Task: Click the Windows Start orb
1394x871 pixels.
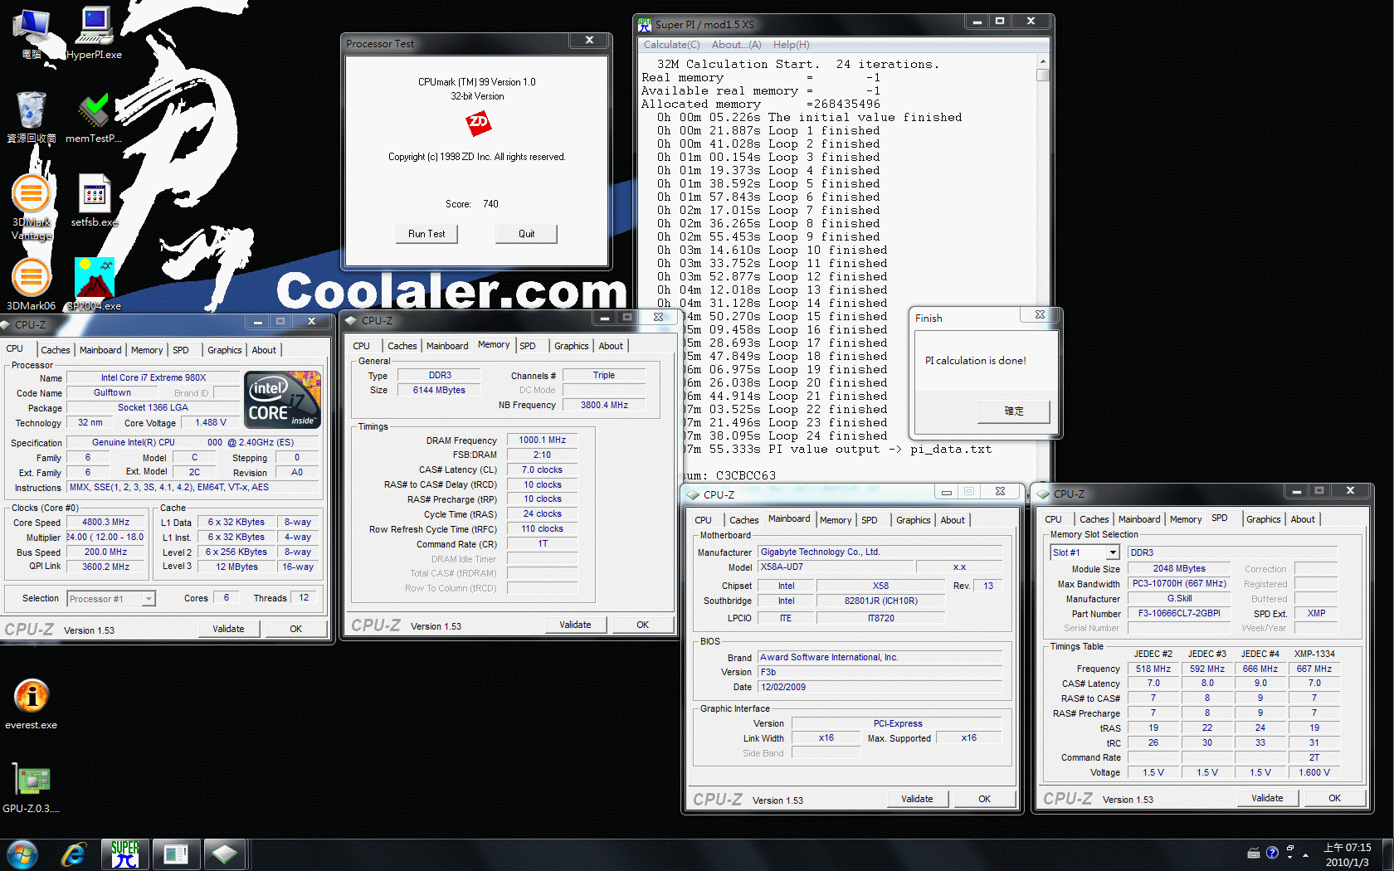Action: point(22,854)
